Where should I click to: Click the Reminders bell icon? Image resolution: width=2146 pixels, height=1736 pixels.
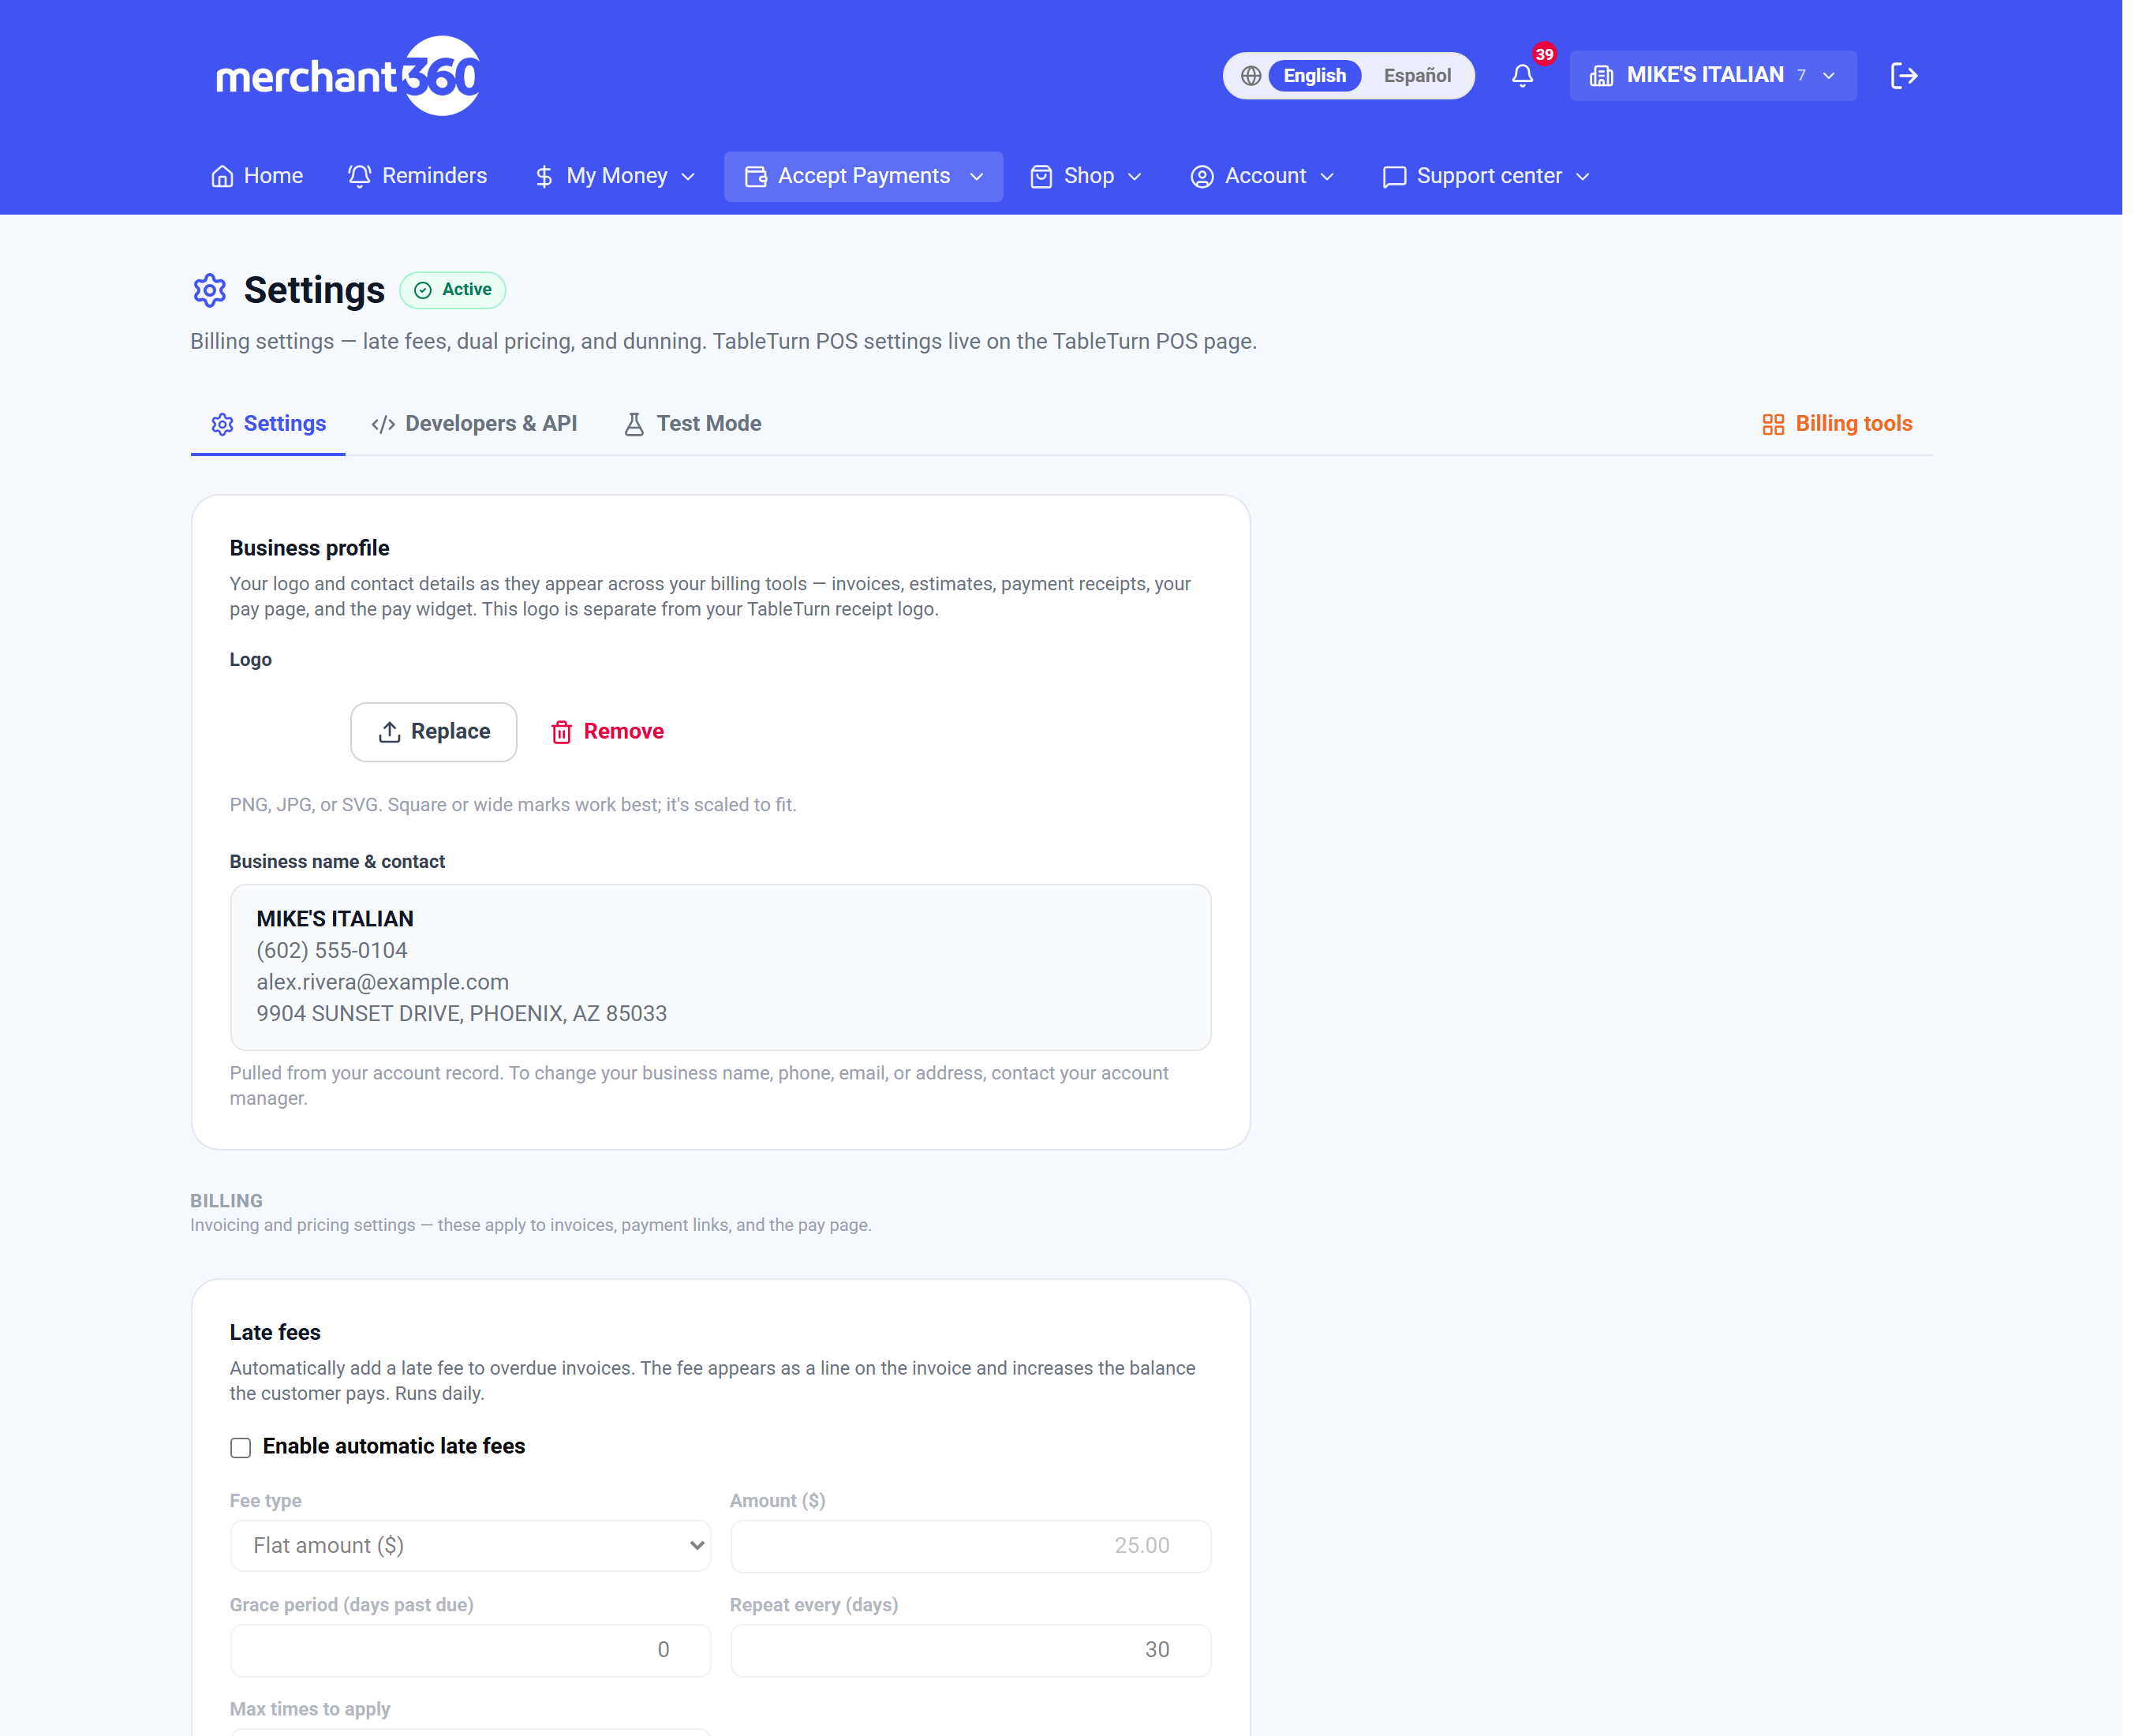click(360, 177)
